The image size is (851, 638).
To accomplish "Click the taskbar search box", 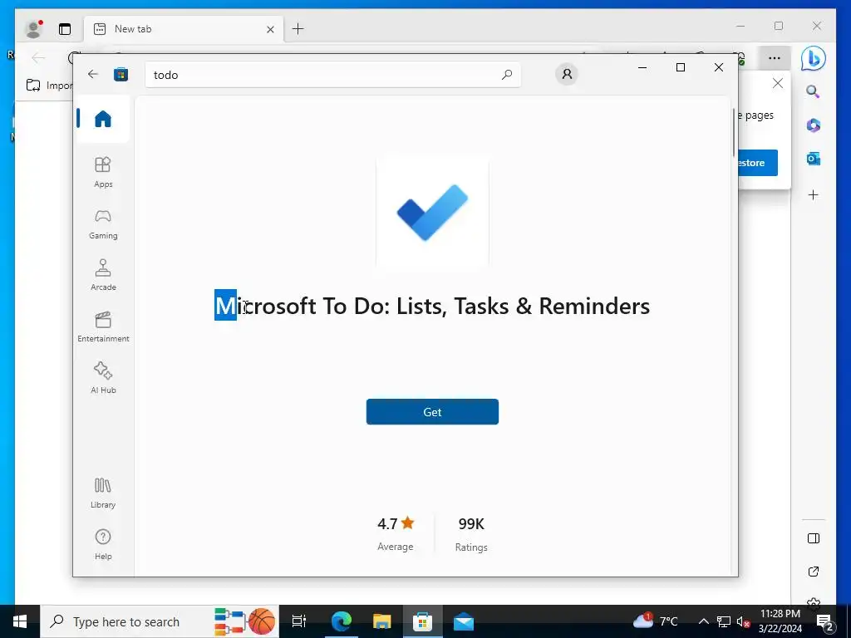I will tap(160, 621).
